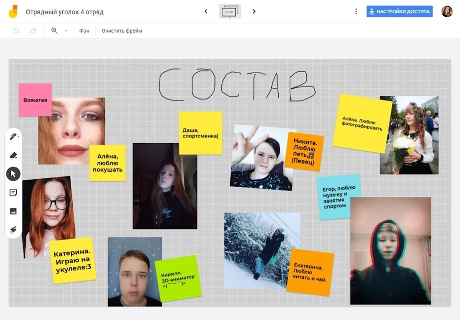Viewport: 460px width, 320px height.
Task: Activate the Select arrow tool
Action: (x=13, y=174)
